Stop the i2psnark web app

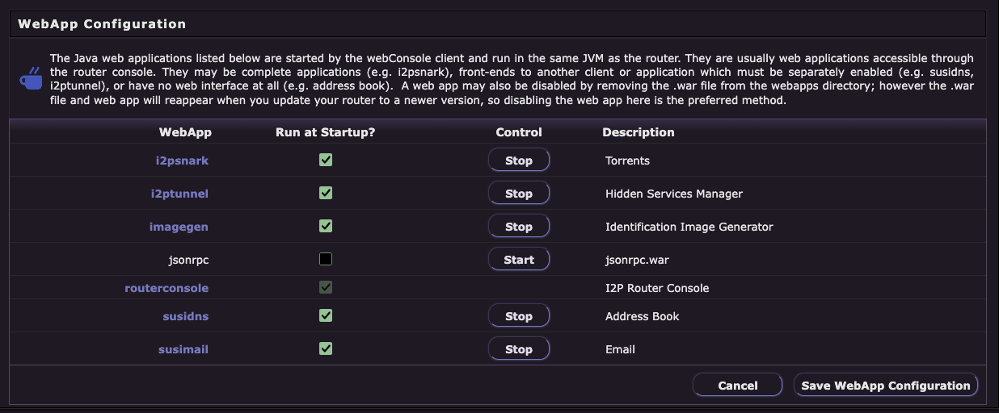(519, 161)
